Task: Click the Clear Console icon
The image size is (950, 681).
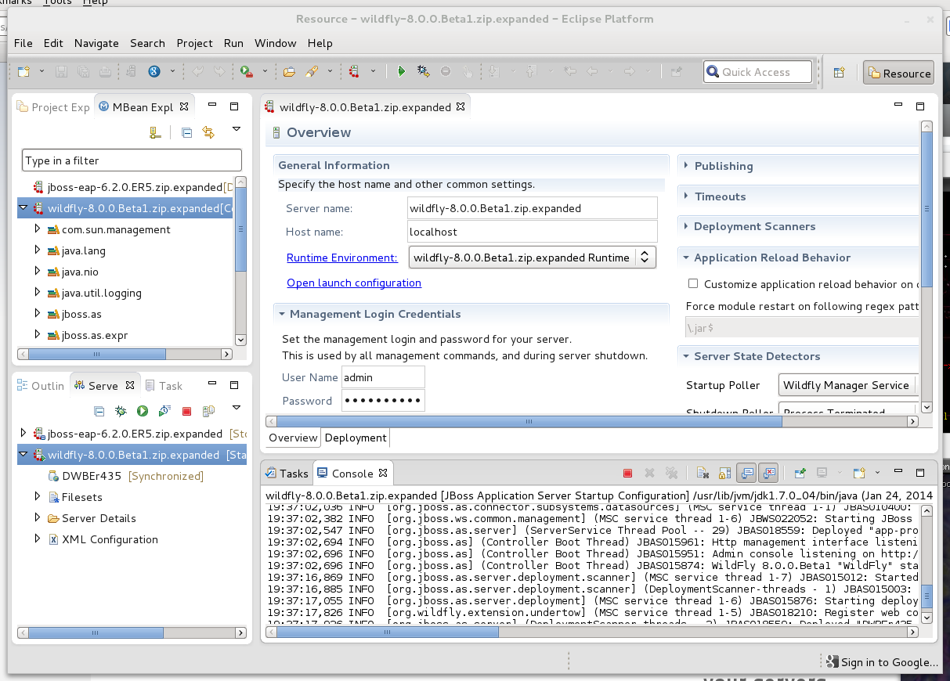Action: tap(703, 473)
